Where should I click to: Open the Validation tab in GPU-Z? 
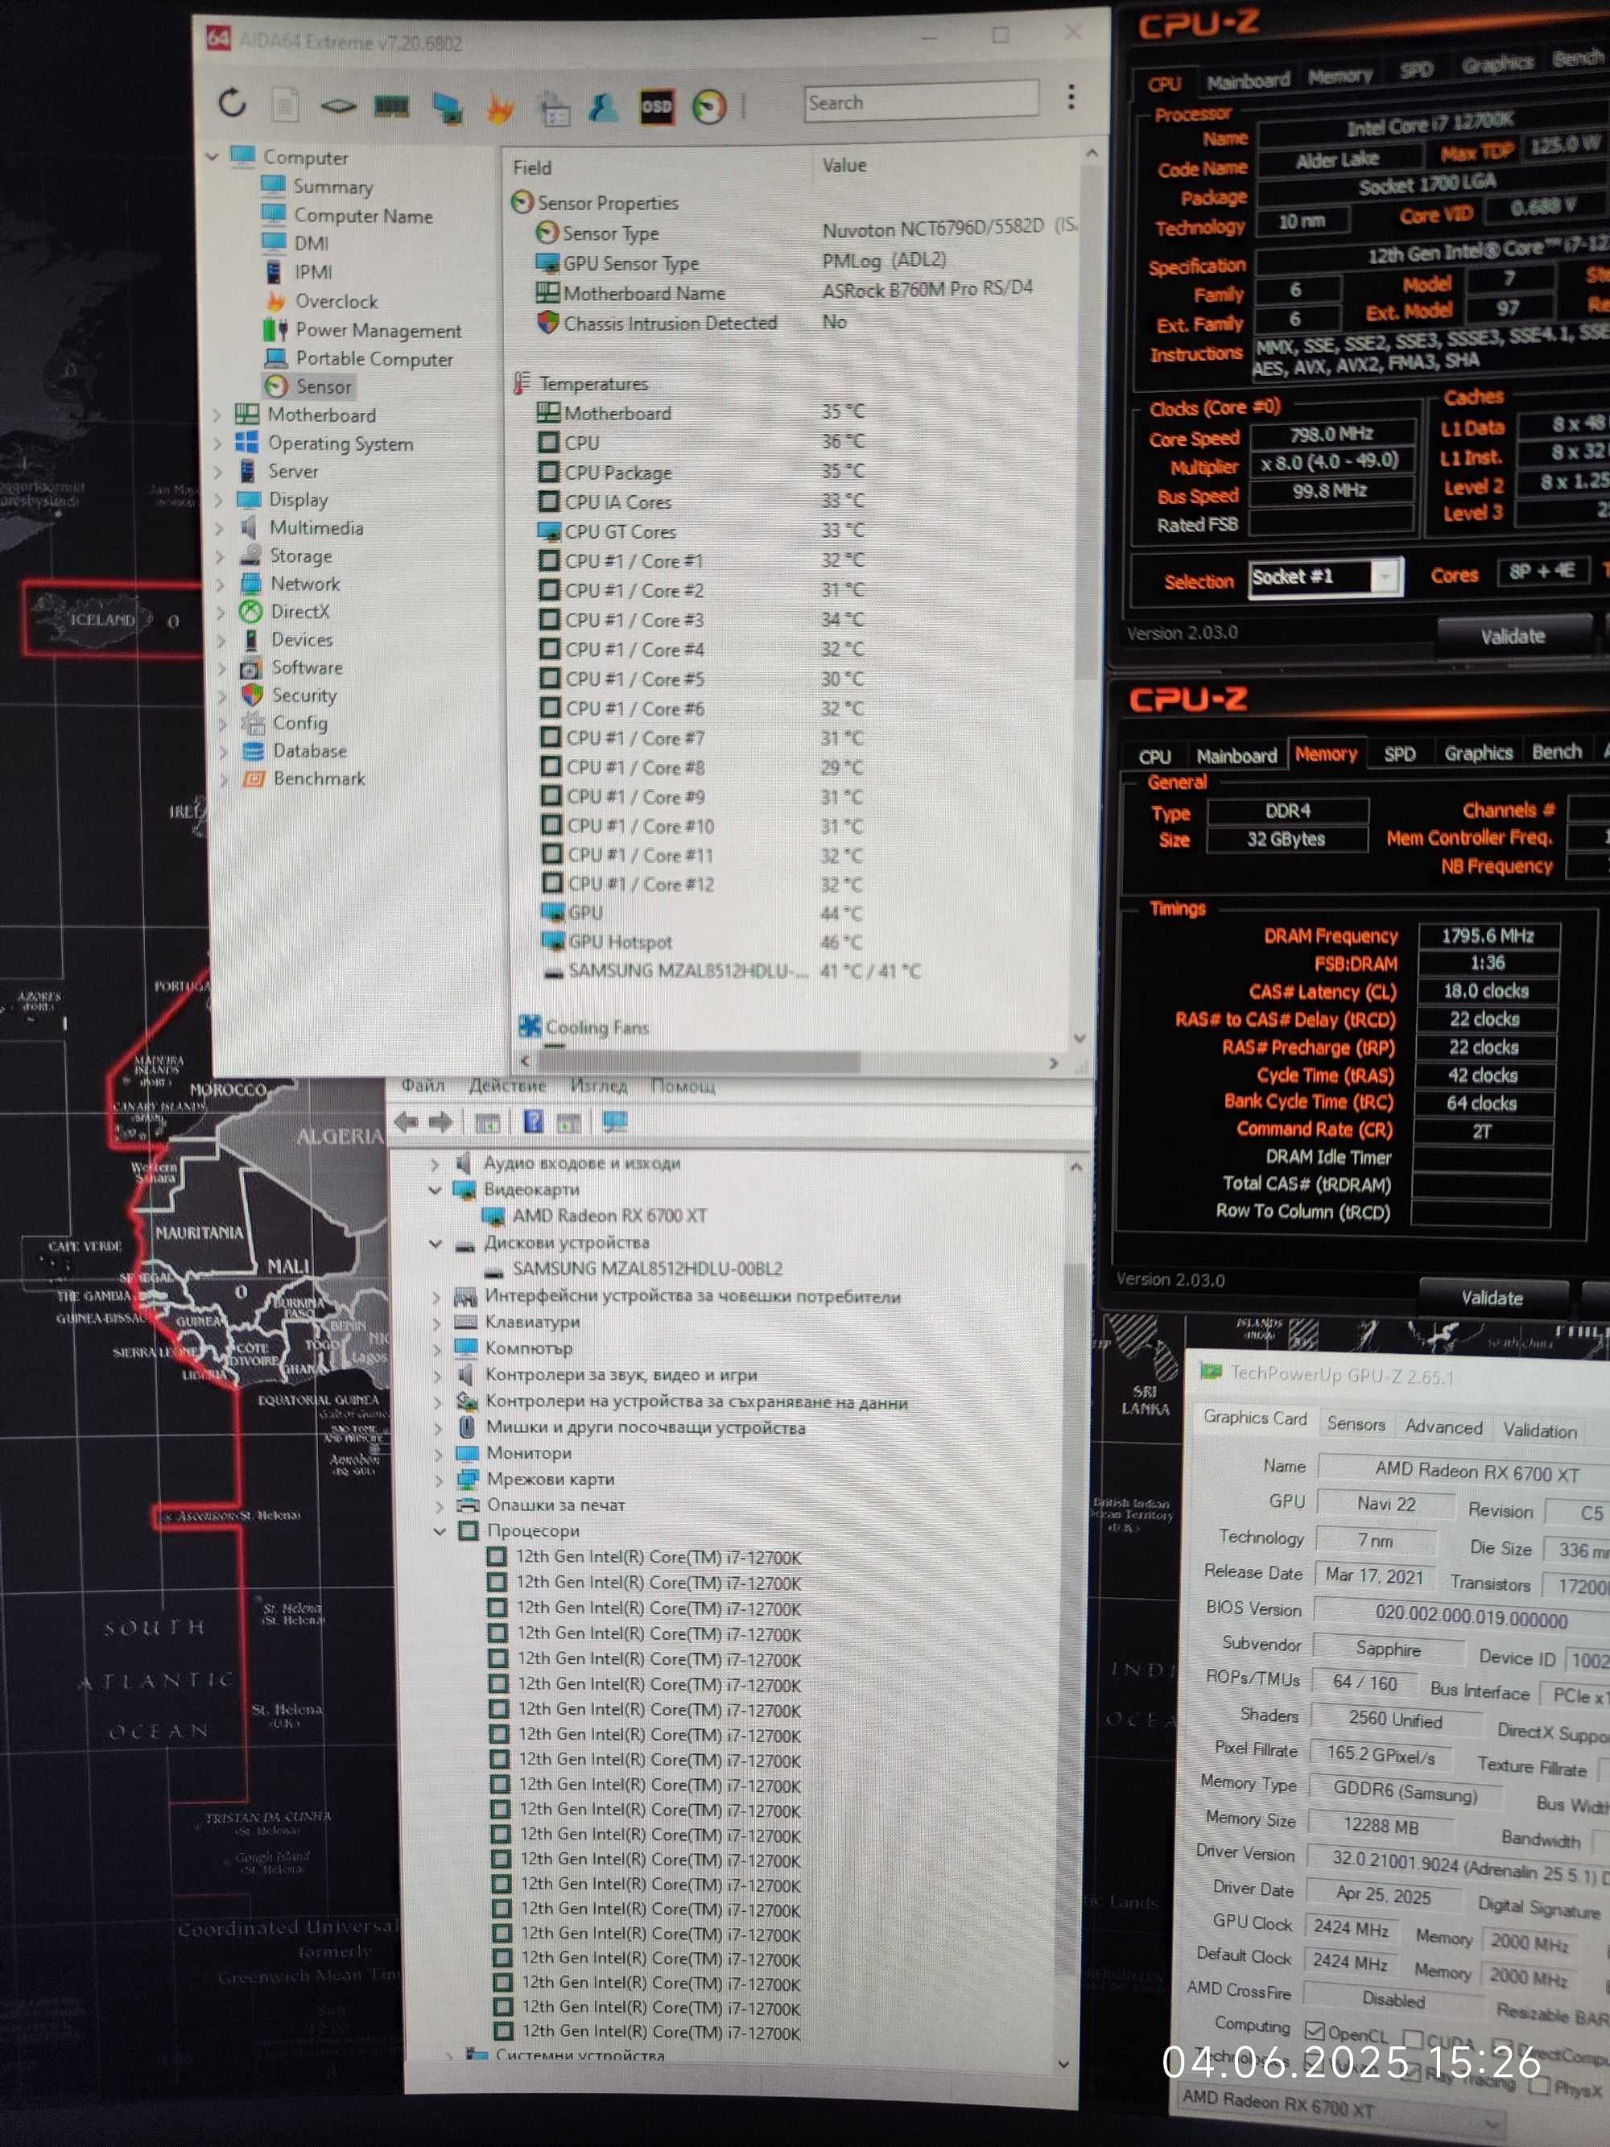[x=1539, y=1431]
